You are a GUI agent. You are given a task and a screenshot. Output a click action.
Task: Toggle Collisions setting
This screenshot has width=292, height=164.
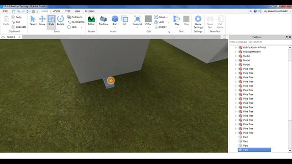tap(75, 17)
